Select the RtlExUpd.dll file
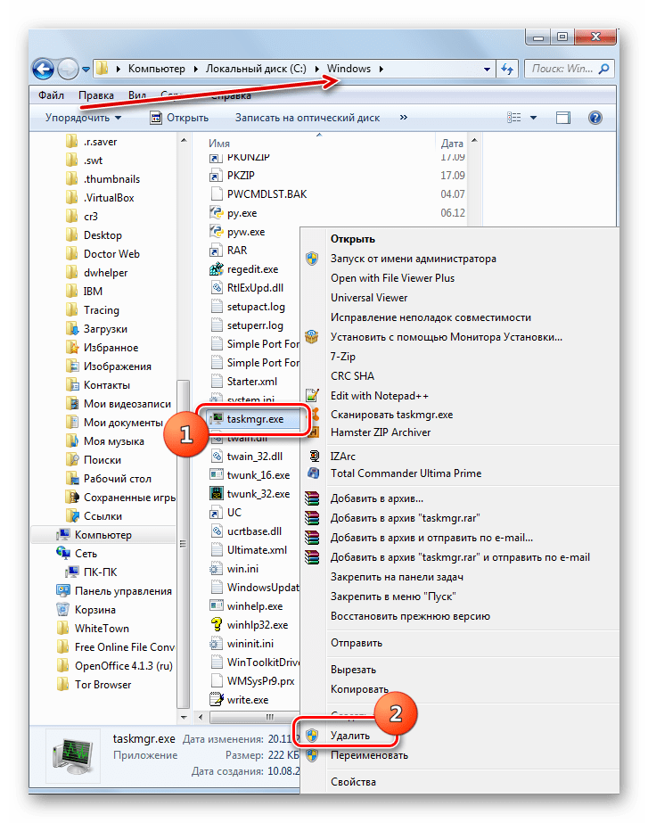 [247, 288]
